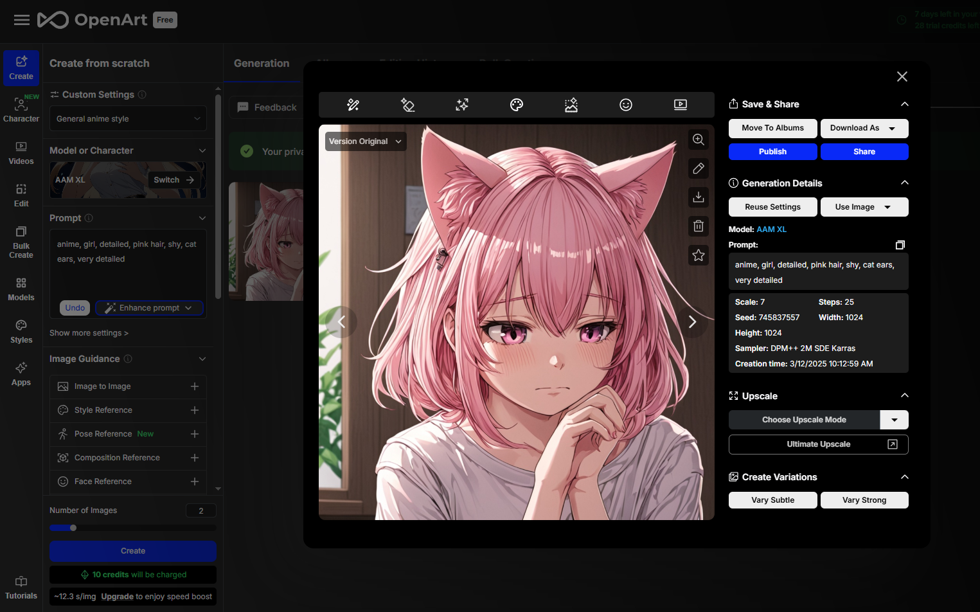Open Character in the sidebar
Image resolution: width=980 pixels, height=612 pixels.
[x=21, y=109]
